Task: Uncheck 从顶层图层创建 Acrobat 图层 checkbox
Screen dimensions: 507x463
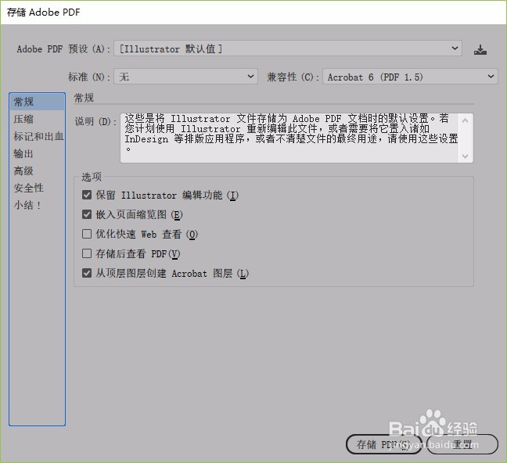Action: click(87, 273)
